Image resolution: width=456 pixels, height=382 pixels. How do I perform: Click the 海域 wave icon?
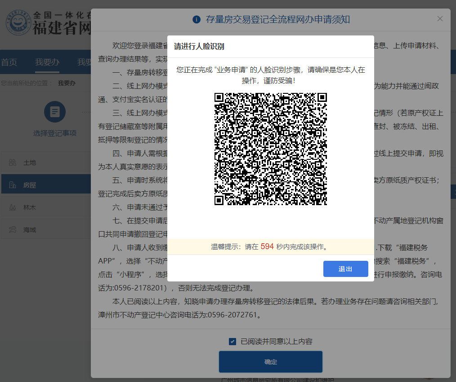point(13,230)
